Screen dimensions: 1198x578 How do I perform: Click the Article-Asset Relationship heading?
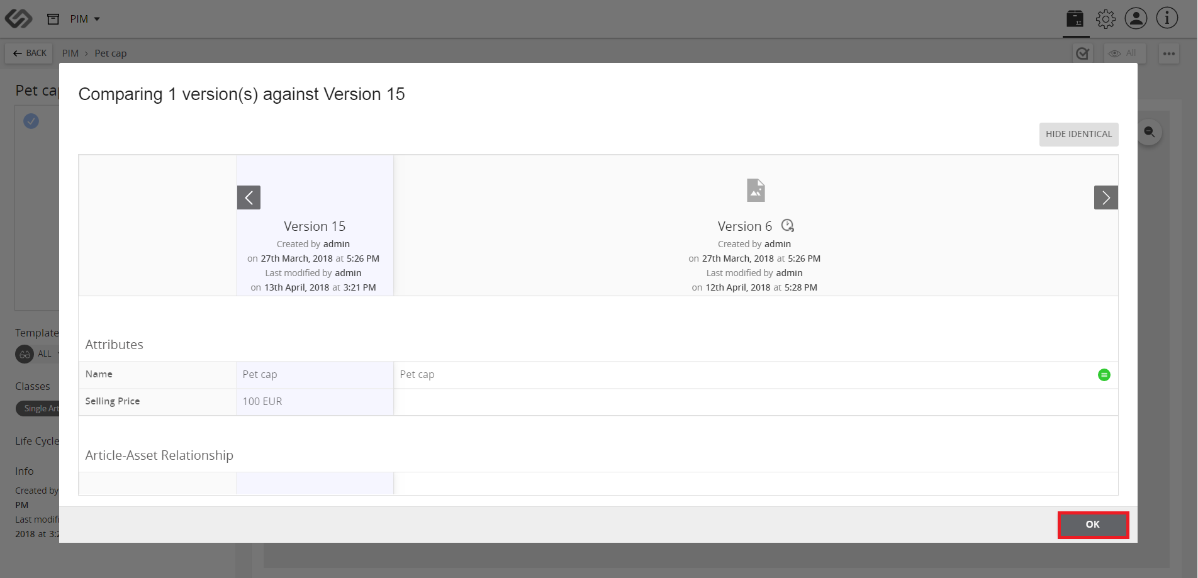tap(159, 455)
